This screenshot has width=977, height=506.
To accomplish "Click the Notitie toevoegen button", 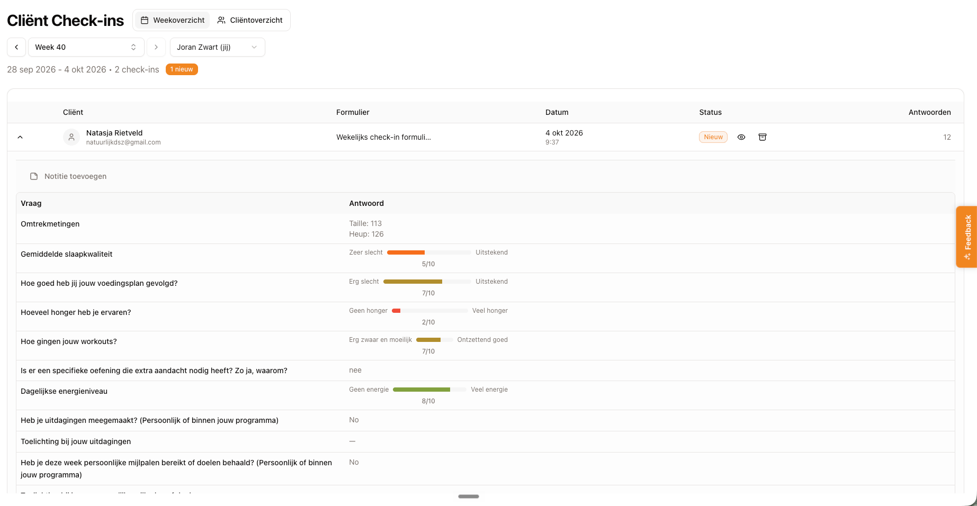I will tap(68, 176).
